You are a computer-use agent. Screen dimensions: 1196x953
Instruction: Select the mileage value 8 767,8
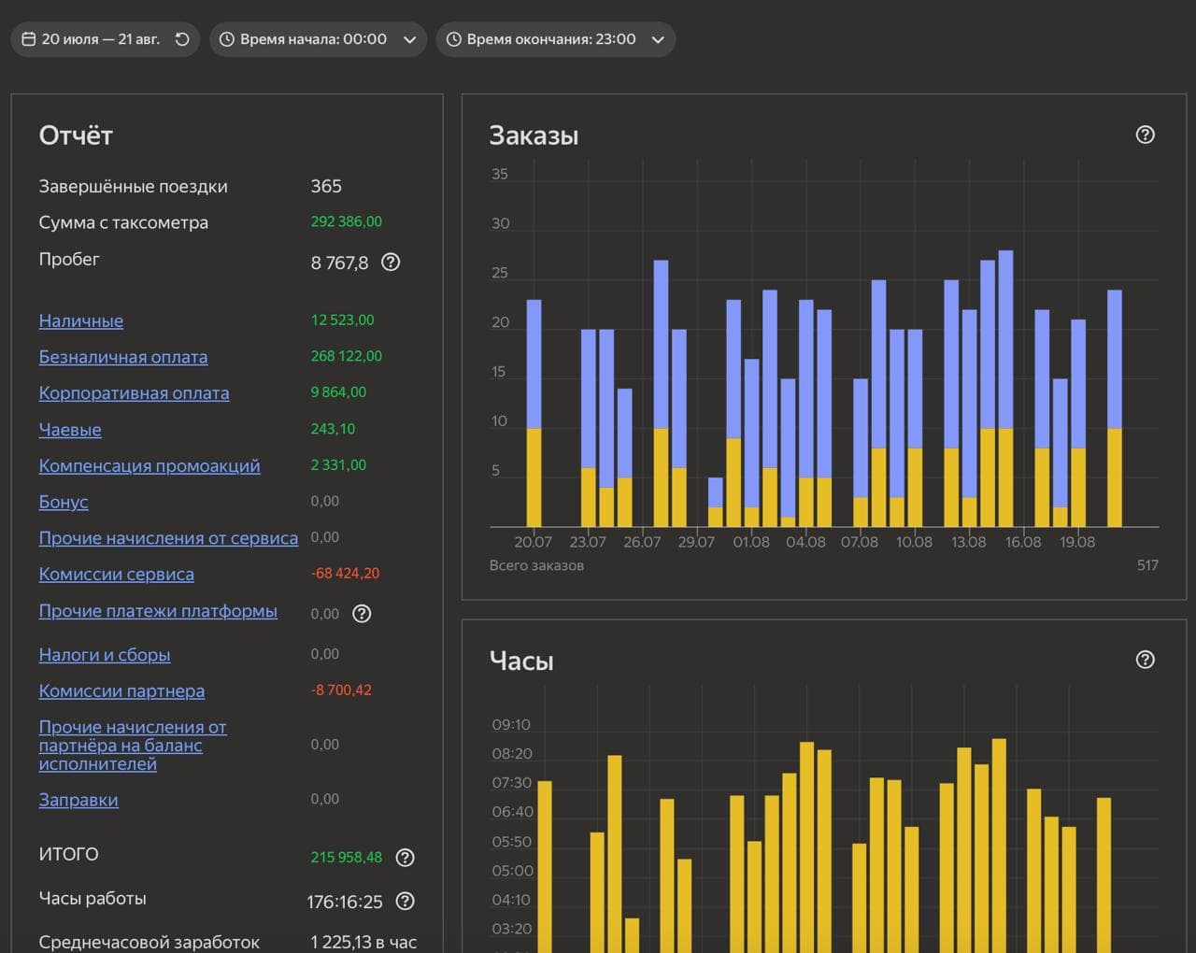tap(339, 263)
